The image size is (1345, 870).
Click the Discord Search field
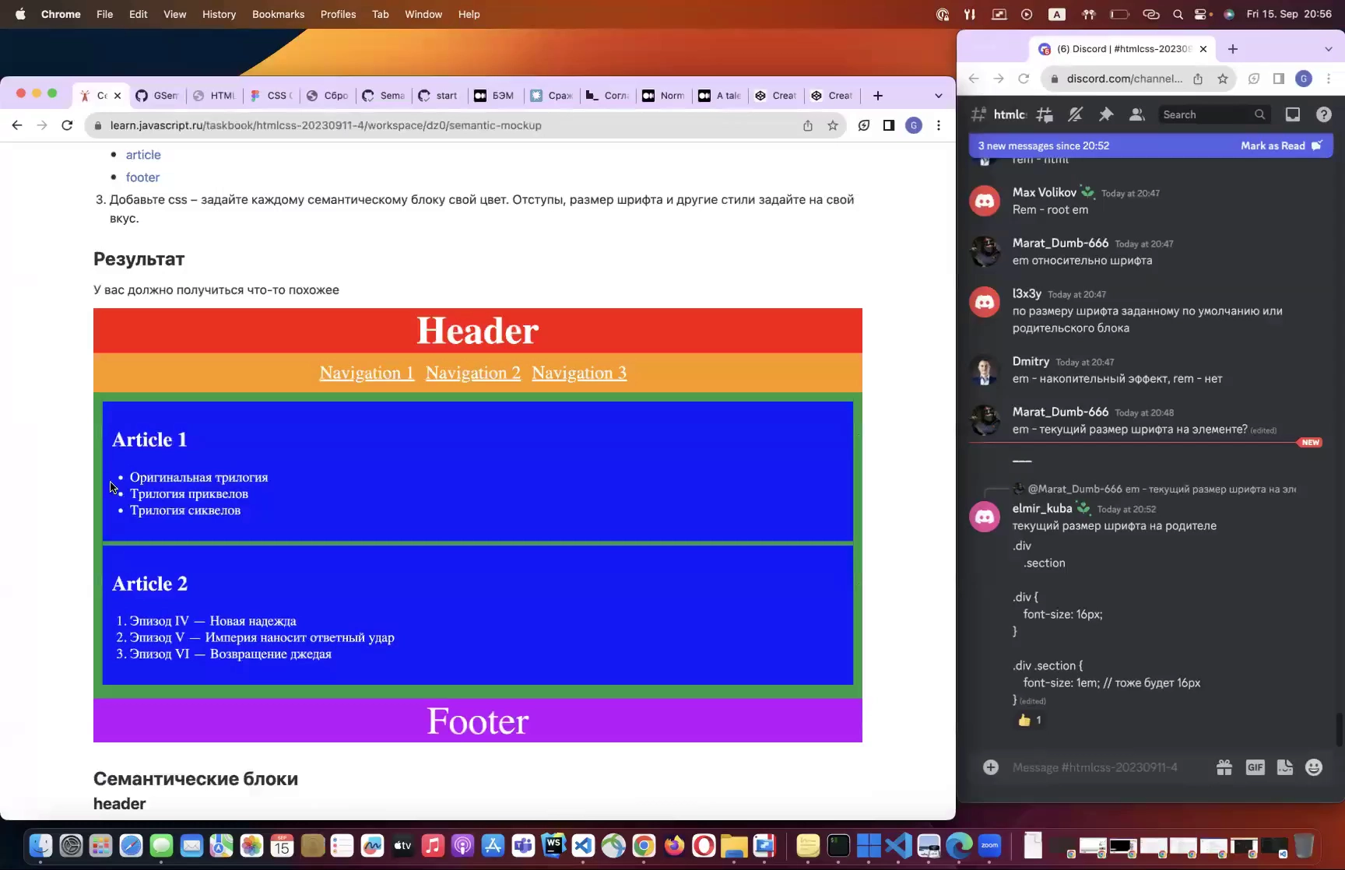[x=1213, y=114]
